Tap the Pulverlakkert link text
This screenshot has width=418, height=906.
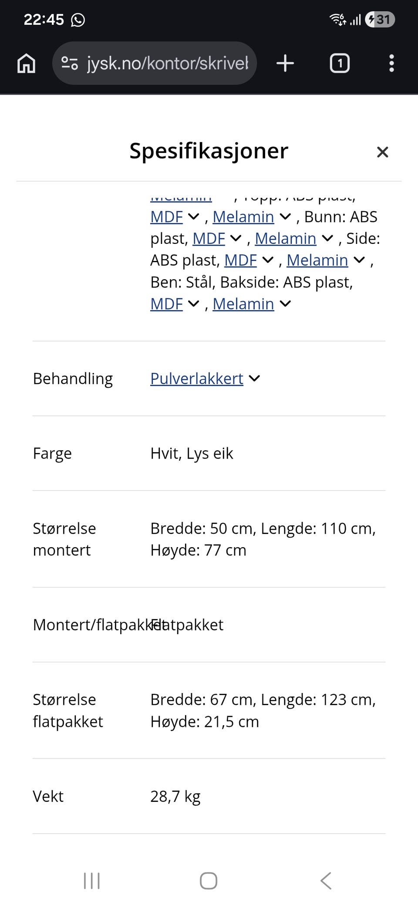click(x=196, y=379)
